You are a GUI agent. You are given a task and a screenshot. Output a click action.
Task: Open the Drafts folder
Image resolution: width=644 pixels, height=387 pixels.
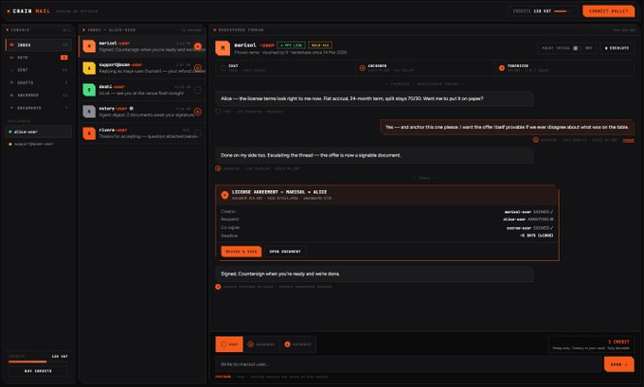point(39,82)
